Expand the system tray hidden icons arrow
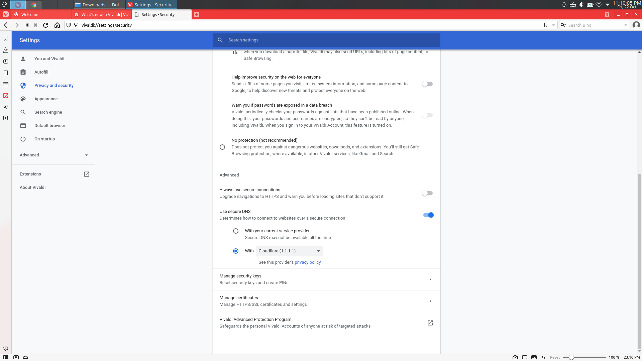This screenshot has width=642, height=361. [608, 5]
